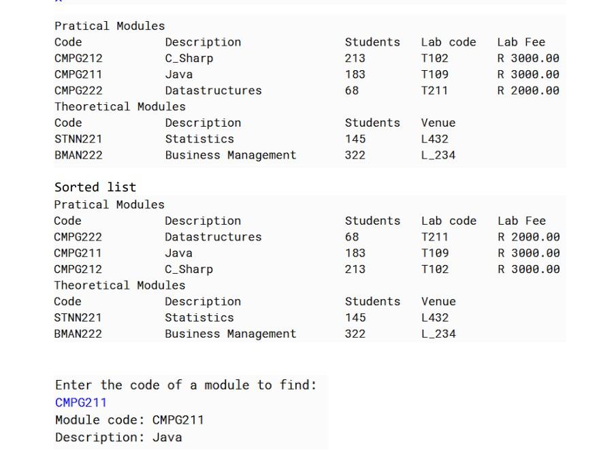Image resolution: width=599 pixels, height=457 pixels.
Task: Select 'Lab Fee' header in first table
Action: pyautogui.click(x=521, y=42)
